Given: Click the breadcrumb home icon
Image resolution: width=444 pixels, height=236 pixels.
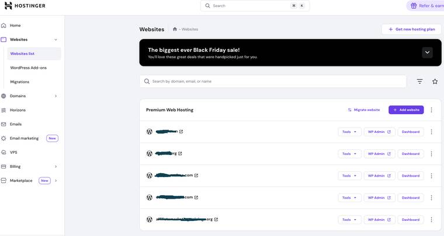Looking at the screenshot, I should 175,29.
